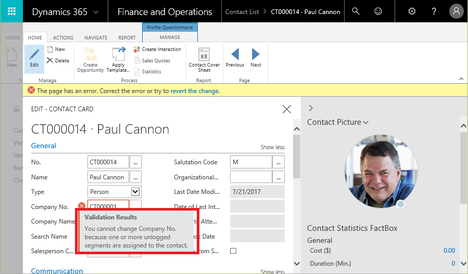Open the feedback smiley icon
Viewport: 468px width, 274px height.
[x=378, y=11]
